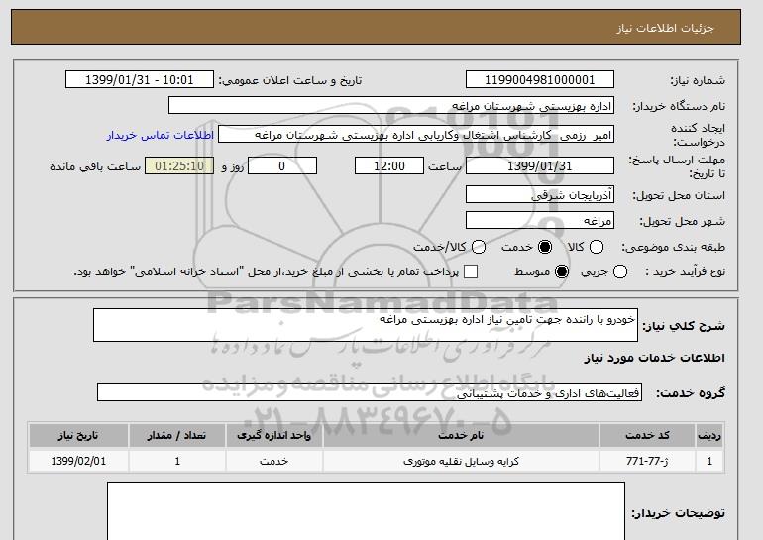Click the جزئیات اطلاعات نیاز header title

(665, 28)
